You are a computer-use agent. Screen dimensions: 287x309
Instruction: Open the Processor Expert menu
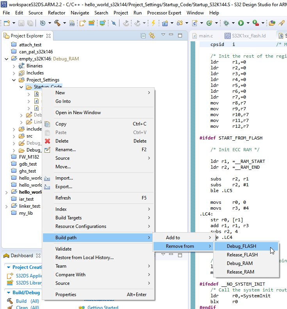tap(164, 13)
